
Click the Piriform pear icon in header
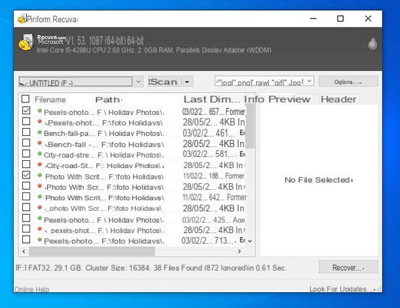(372, 43)
